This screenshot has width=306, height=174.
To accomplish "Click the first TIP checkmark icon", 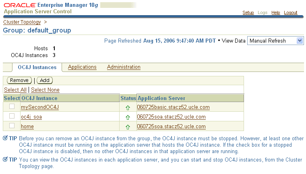I will (5, 138).
